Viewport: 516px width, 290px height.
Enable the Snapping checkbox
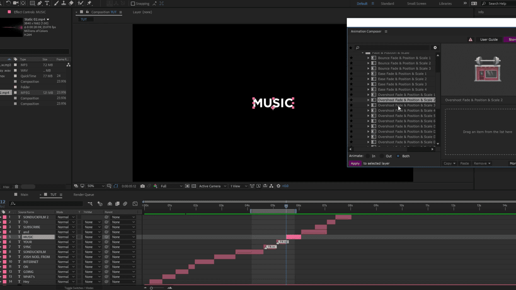(133, 3)
